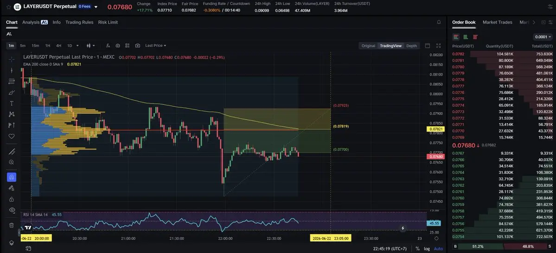Open the object tree layers icon
Screen dimensions: 556x253
(12, 243)
